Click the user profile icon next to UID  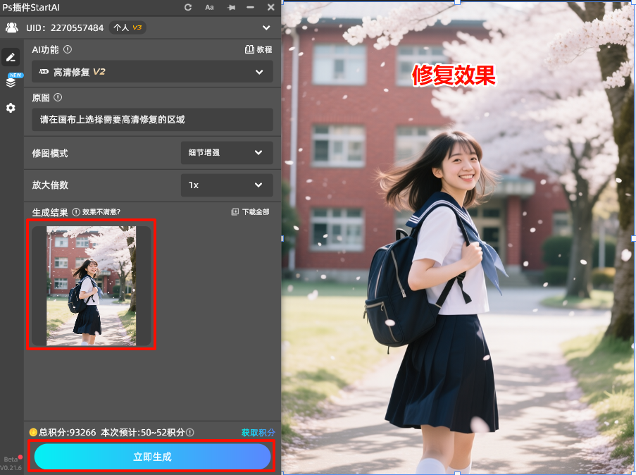pos(14,27)
